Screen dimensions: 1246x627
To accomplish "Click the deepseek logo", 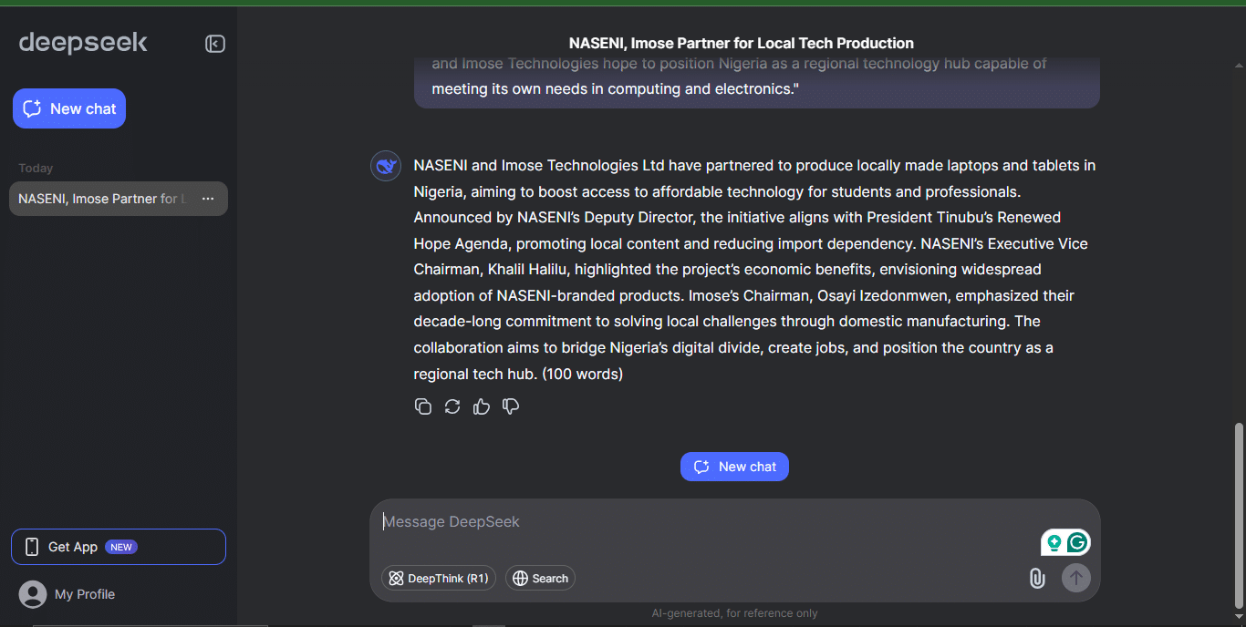I will pos(83,43).
